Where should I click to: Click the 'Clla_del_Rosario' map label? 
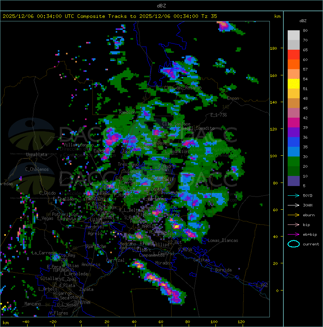[x=183, y=88]
